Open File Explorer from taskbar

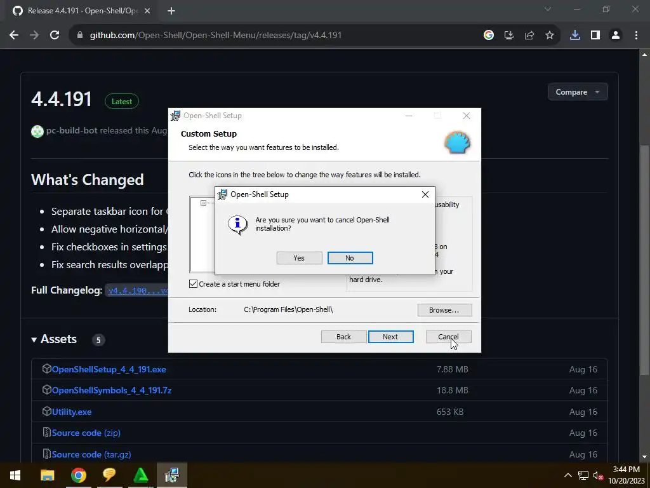(47, 475)
